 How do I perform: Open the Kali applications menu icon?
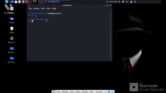[x=7, y=2]
